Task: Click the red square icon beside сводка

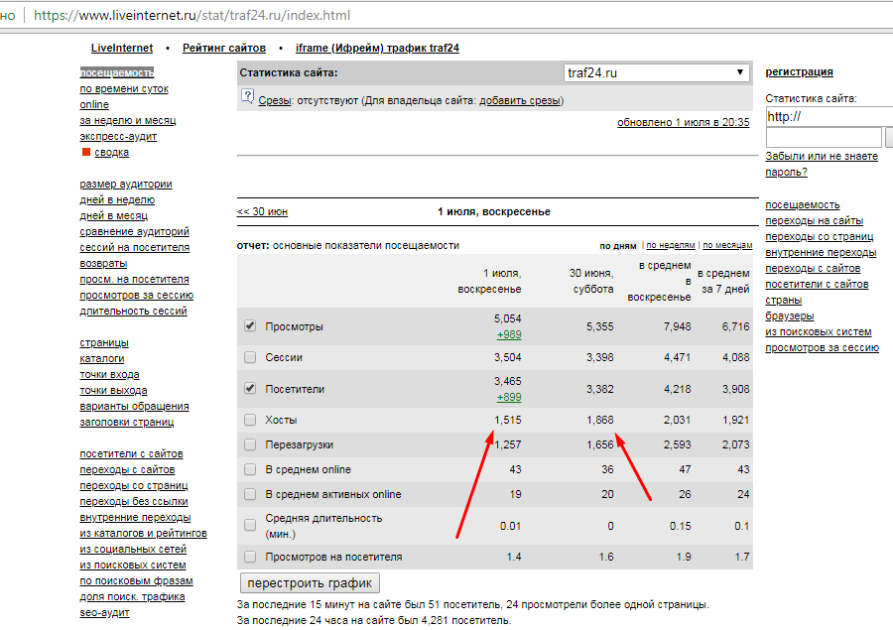Action: coord(86,152)
